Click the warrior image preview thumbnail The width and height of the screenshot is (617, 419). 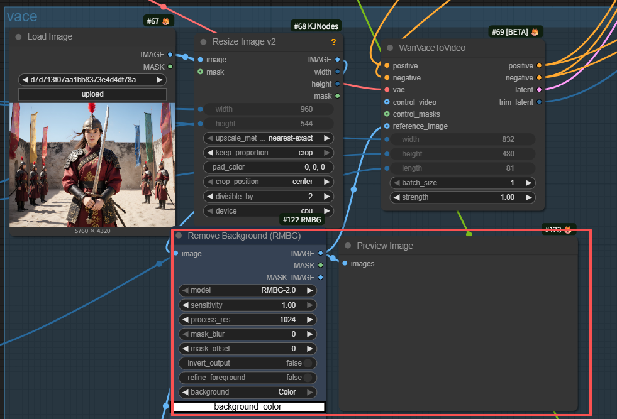[x=92, y=165]
